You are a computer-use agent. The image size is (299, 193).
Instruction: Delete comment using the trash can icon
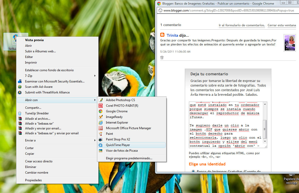tap(162, 57)
